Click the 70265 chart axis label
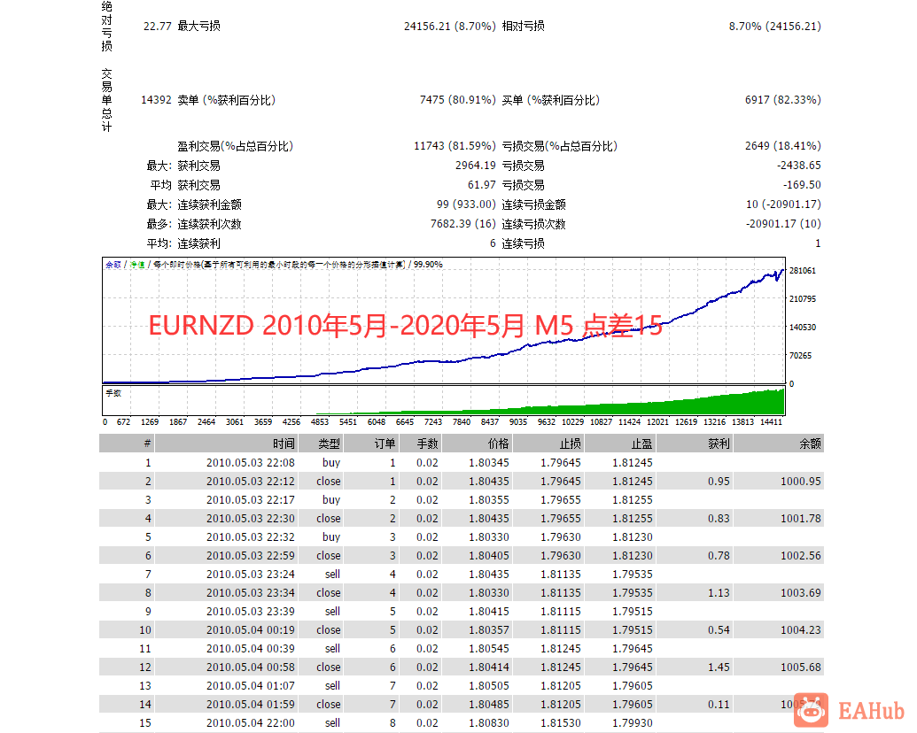This screenshot has height=733, width=917. [801, 355]
